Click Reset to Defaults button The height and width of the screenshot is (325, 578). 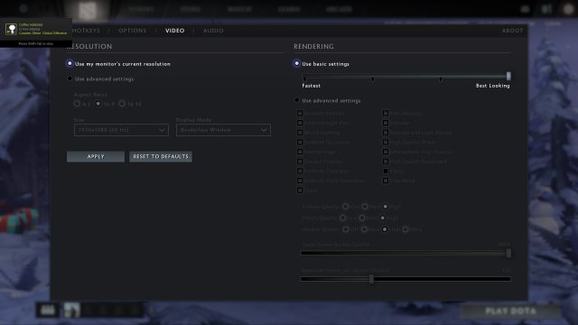(161, 156)
